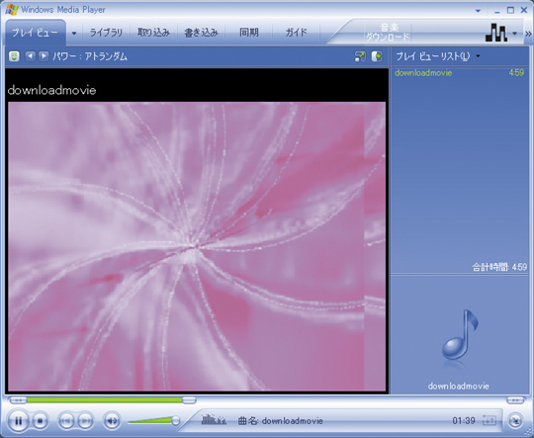The image size is (534, 438).
Task: Switch to the previous visualization
Action: tap(31, 56)
